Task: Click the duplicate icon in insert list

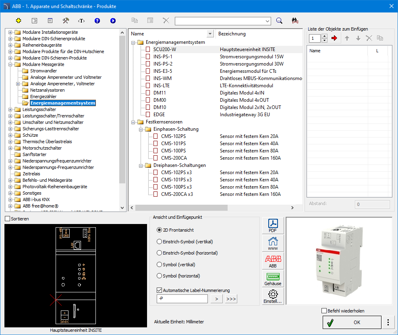Action: point(380,38)
